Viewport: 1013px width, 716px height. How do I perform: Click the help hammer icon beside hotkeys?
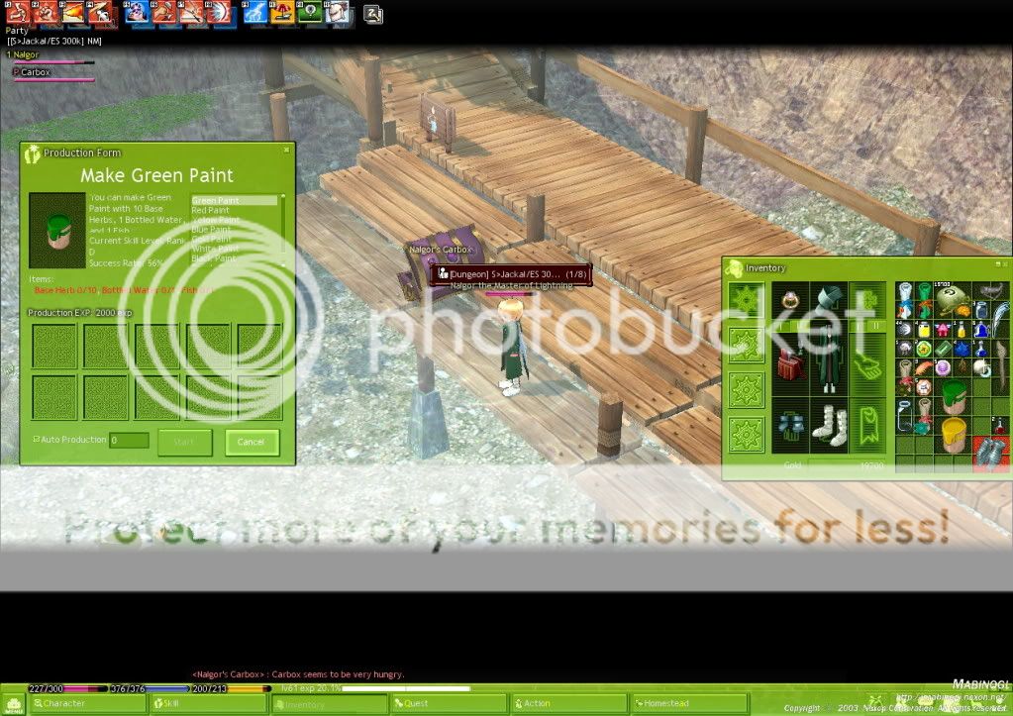click(372, 14)
